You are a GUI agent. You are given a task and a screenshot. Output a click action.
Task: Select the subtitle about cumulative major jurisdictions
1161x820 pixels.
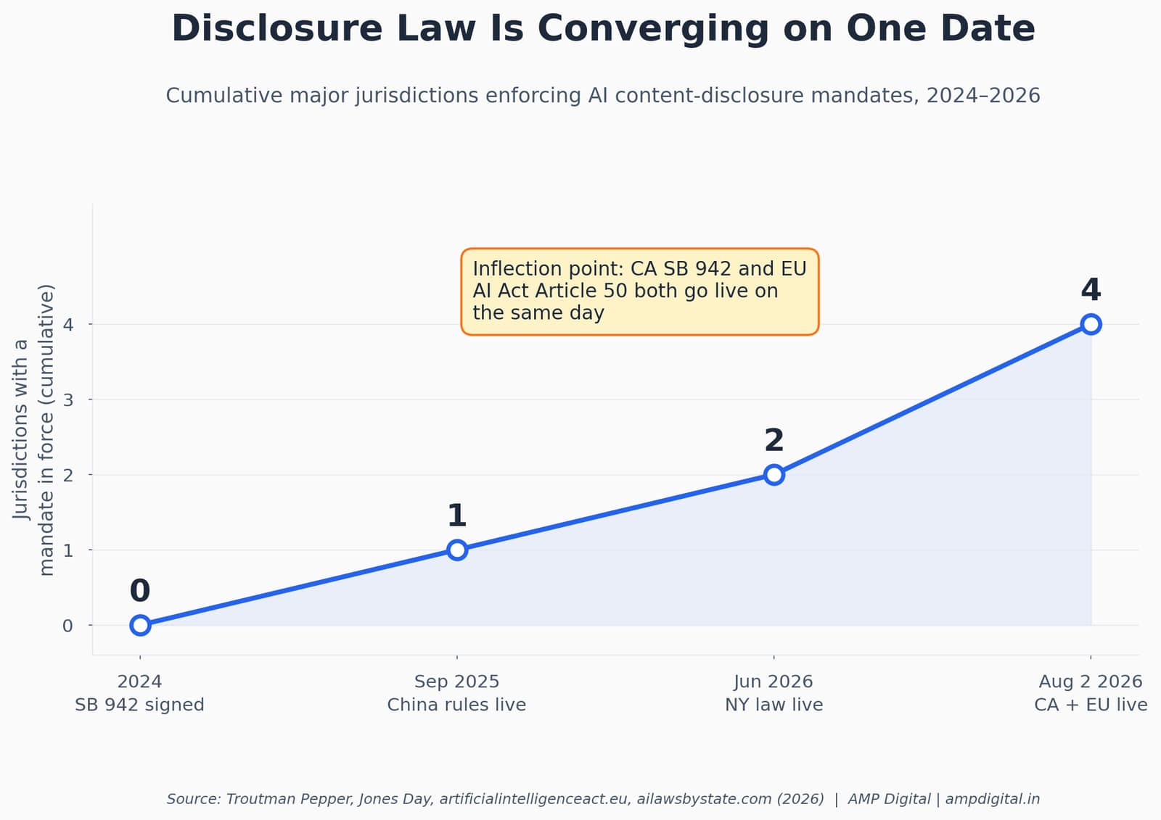(x=603, y=96)
